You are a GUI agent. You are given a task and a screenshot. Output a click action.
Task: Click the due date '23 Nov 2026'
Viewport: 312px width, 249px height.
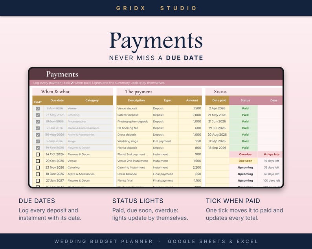[x=55, y=167]
